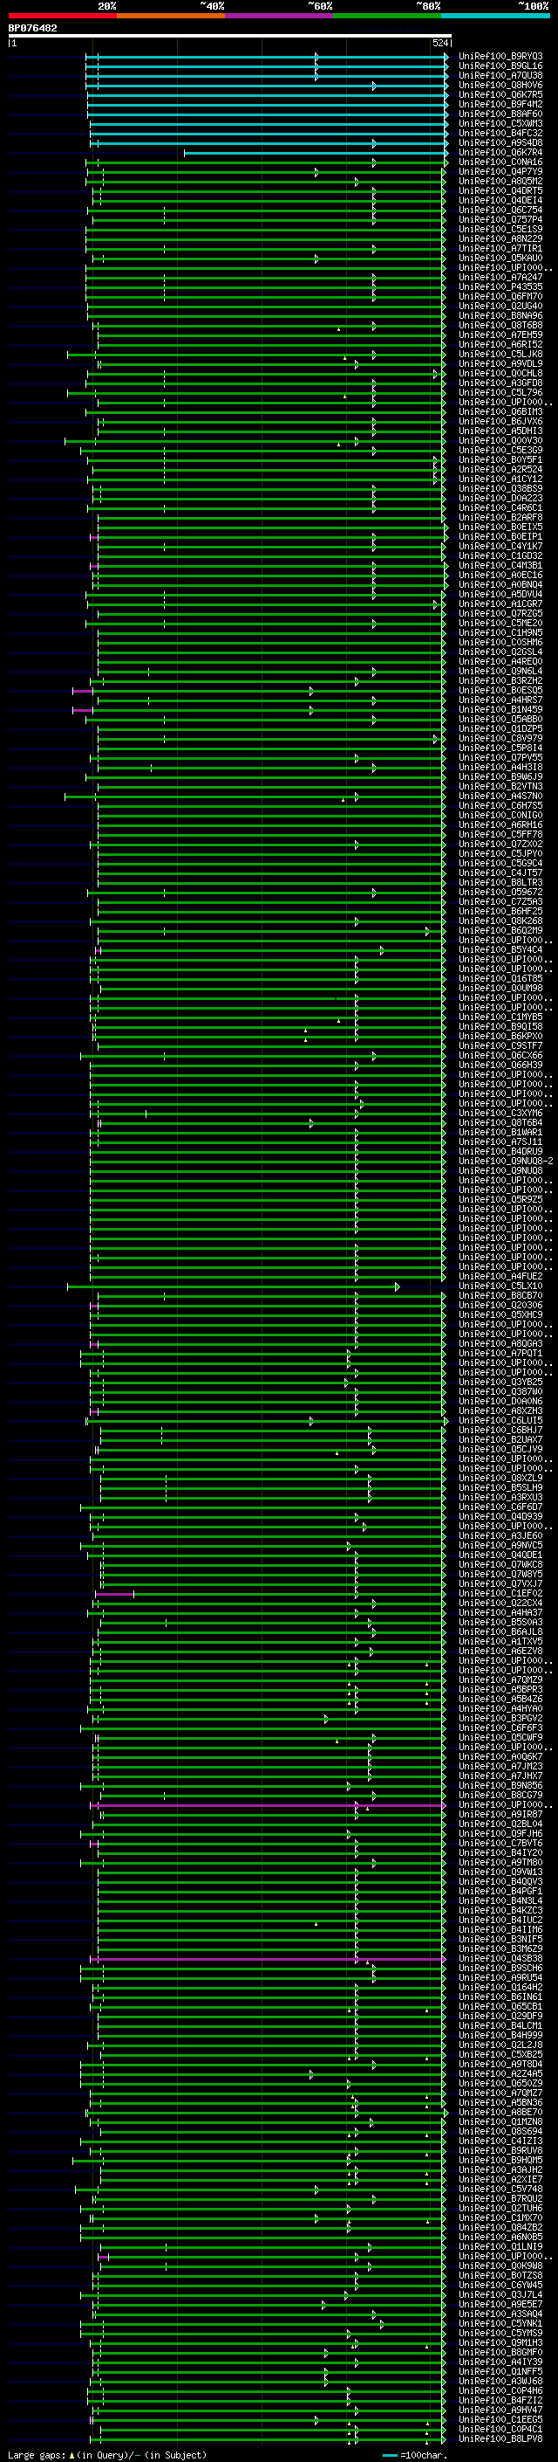
Task: Select label UniRef100_C5LJK8
Action: click(x=500, y=355)
